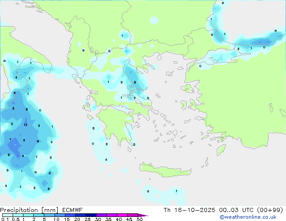Click the over-50 mm legend arrow tip
This screenshot has width=286, height=221.
point(143,216)
